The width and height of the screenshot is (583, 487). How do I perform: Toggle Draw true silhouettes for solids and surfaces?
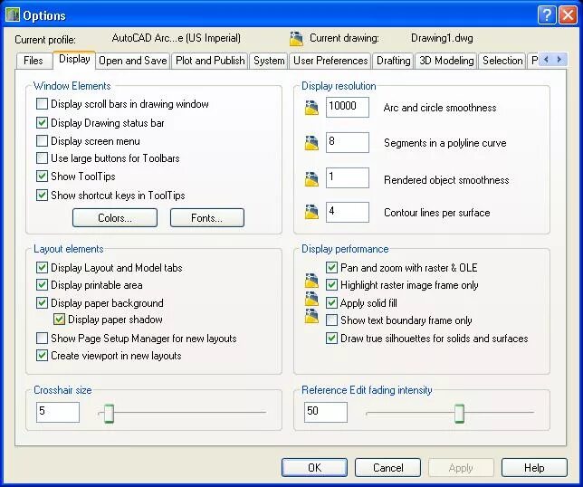[x=331, y=338]
